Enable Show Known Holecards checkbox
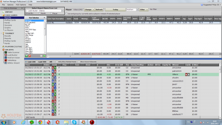Viewport: 222px width, 125px height. [79, 62]
